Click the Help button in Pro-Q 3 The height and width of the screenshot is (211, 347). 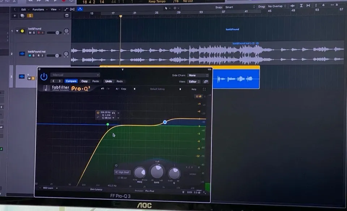[194, 89]
